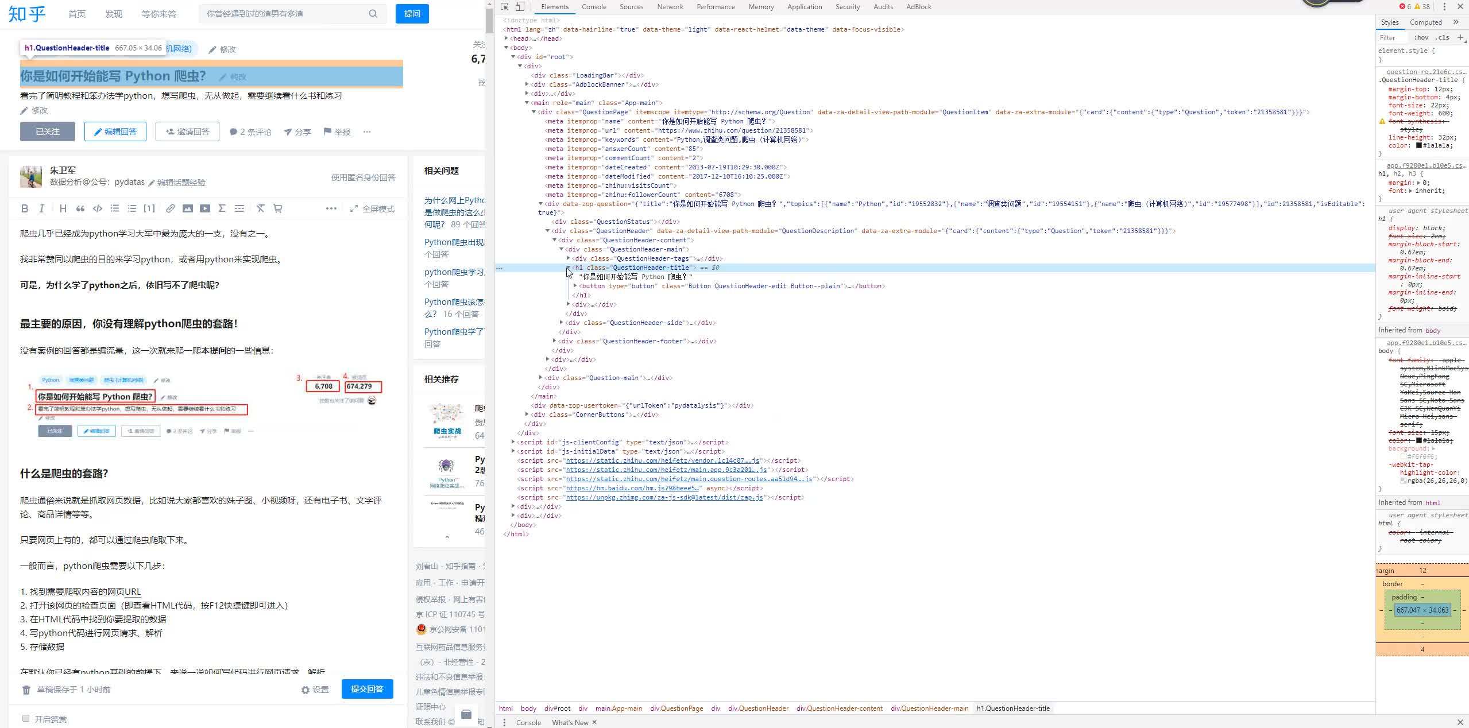
Task: Apply bold formatting in the answer editor
Action: click(25, 208)
